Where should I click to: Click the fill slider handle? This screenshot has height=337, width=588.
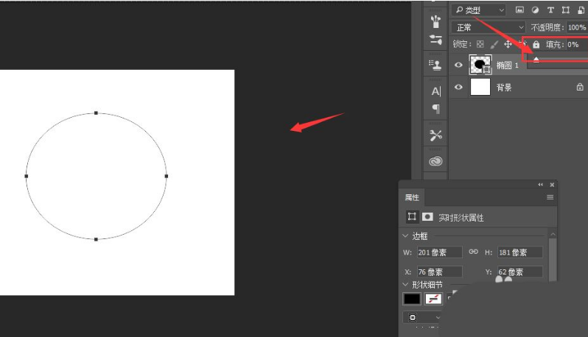536,59
